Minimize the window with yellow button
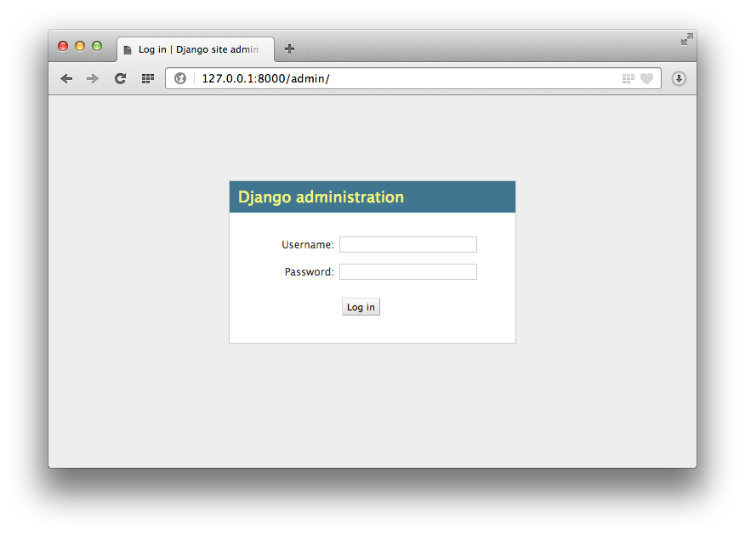Viewport: 745px width, 535px height. tap(80, 46)
